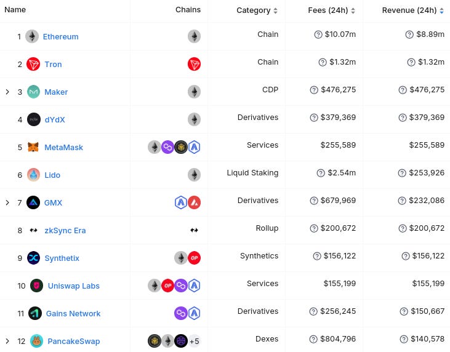
Task: Click the Tron chain icon in the Chains column
Action: (x=195, y=64)
